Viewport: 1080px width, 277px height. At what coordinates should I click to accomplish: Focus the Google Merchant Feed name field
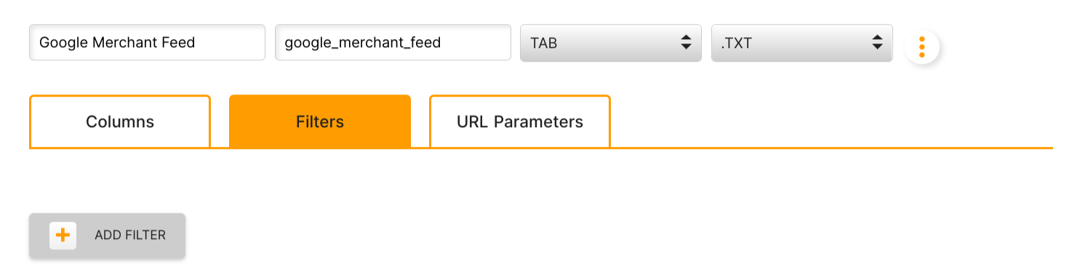tap(147, 43)
